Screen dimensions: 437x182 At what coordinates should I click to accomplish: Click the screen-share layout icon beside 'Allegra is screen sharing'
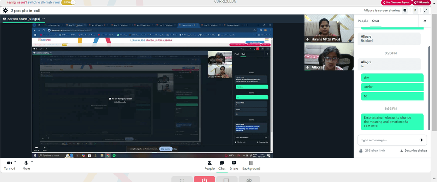405,10
